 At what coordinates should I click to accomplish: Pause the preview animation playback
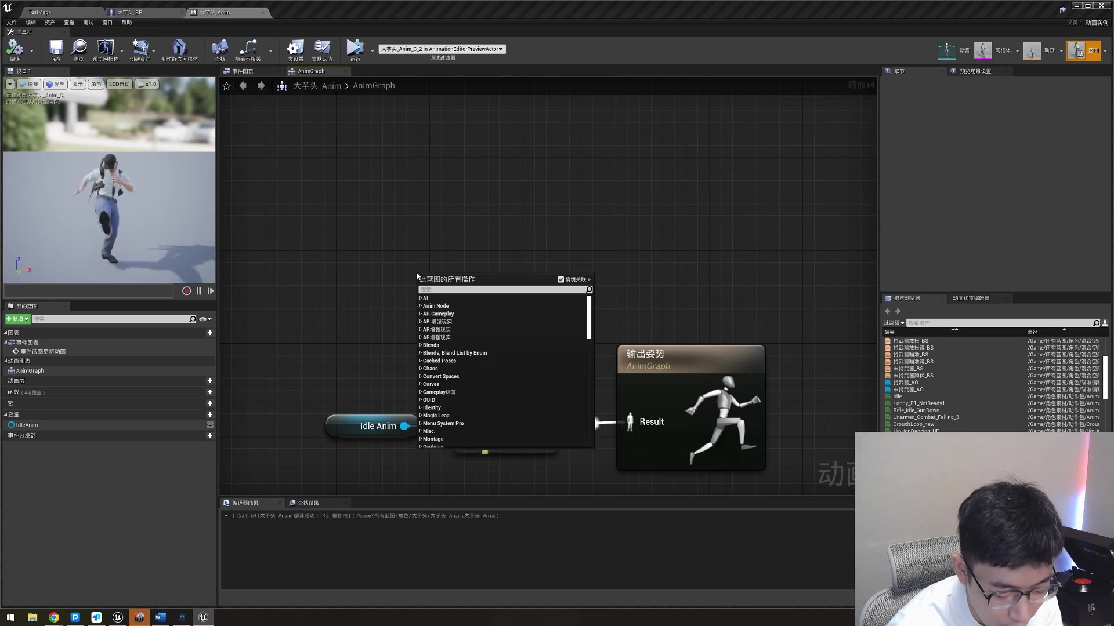pyautogui.click(x=199, y=291)
